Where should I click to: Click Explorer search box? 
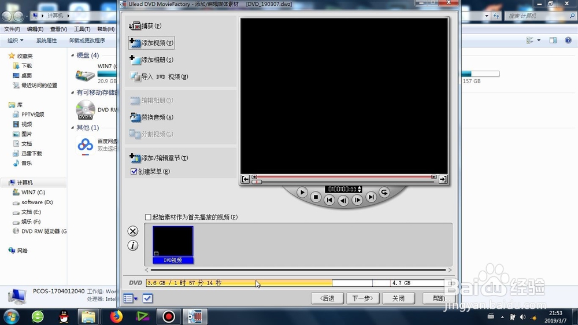[x=540, y=16]
